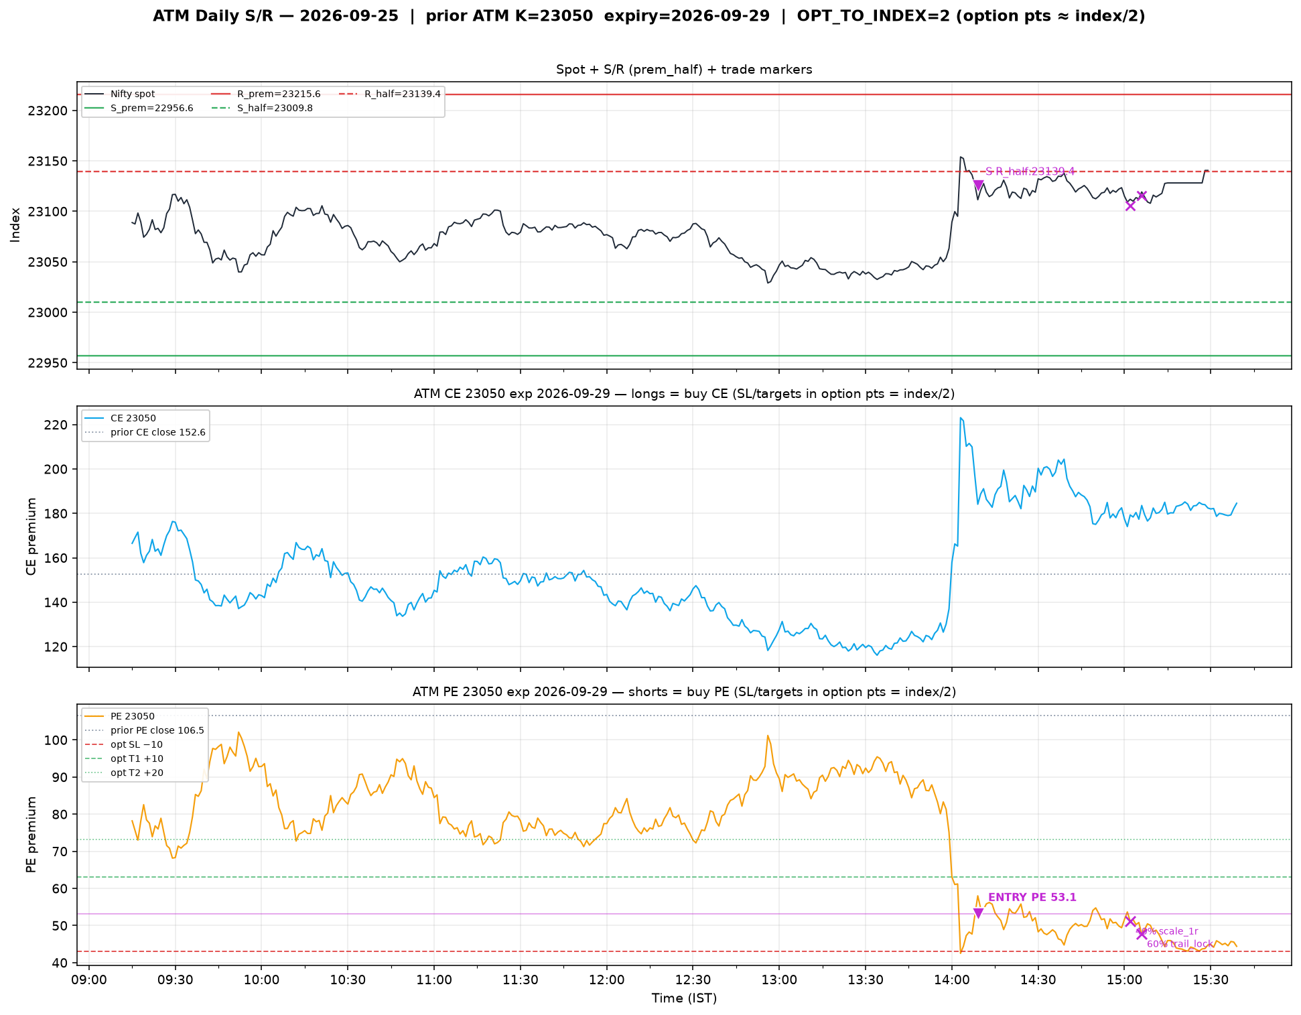Click the opt SL −10 legend entry

click(x=124, y=744)
